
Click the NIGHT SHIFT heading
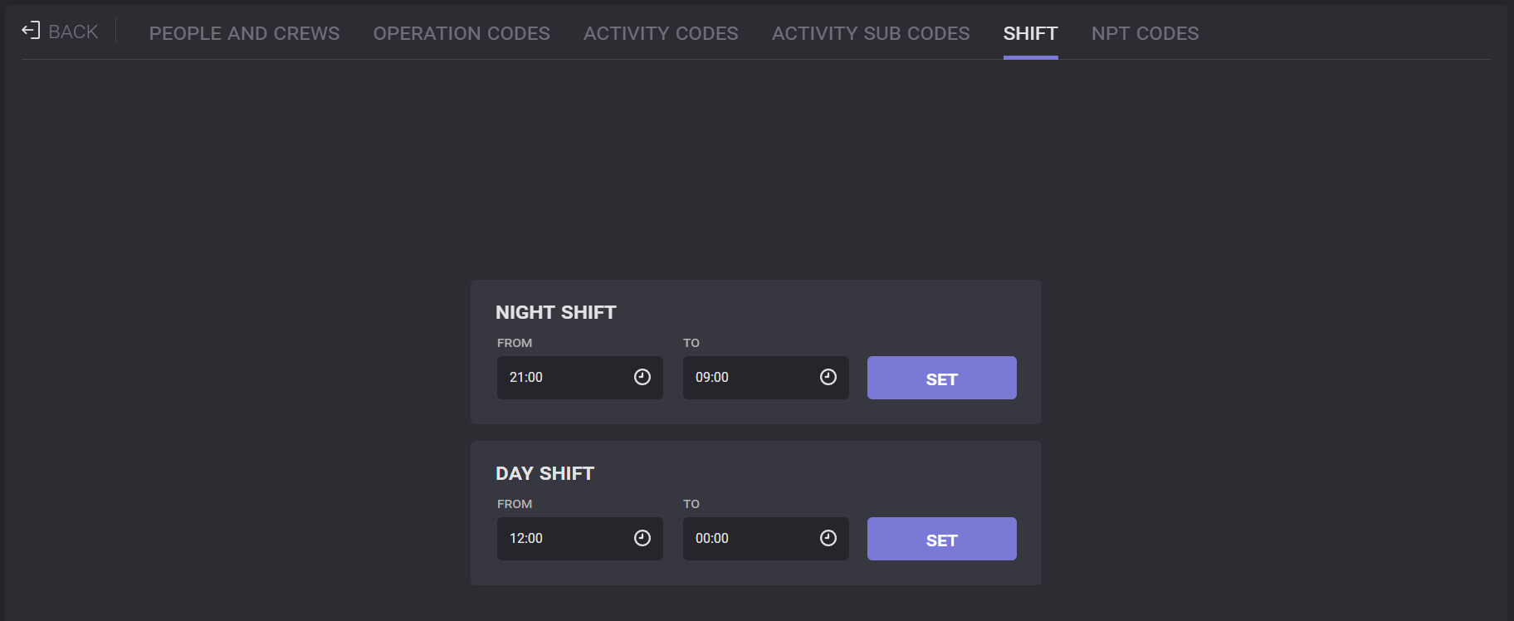point(555,312)
